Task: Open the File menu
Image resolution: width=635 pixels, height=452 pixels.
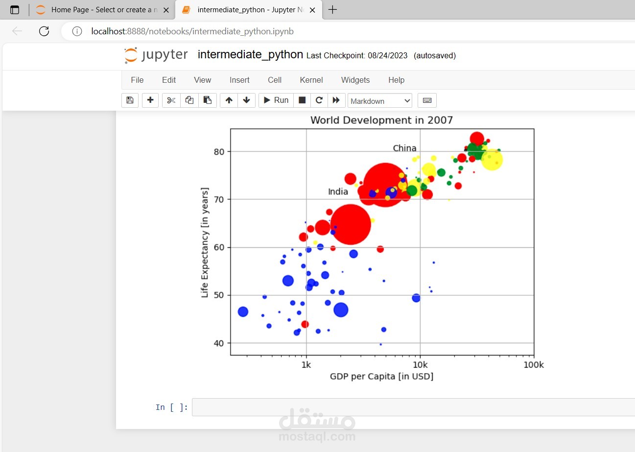Action: point(137,80)
